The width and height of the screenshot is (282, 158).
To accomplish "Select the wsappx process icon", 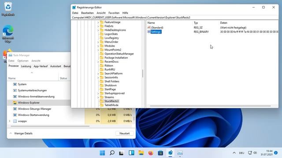I will click(15, 121).
